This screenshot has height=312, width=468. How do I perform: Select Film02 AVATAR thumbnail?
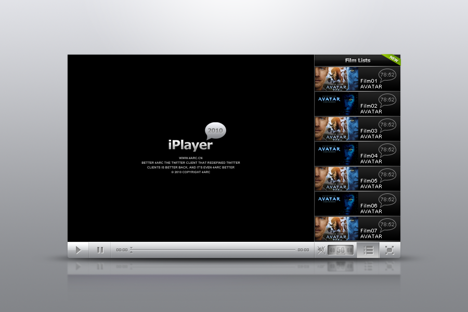coord(336,103)
